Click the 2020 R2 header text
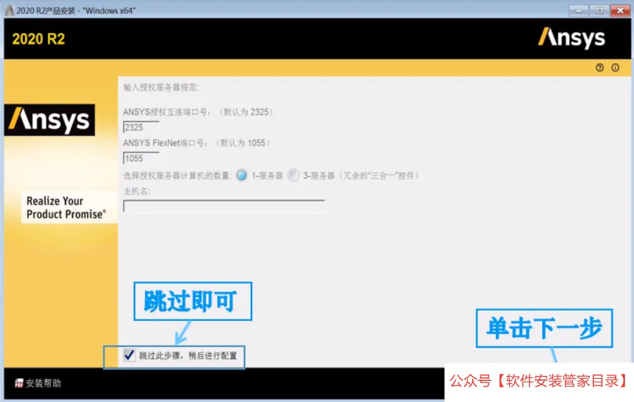The image size is (634, 402). 39,39
